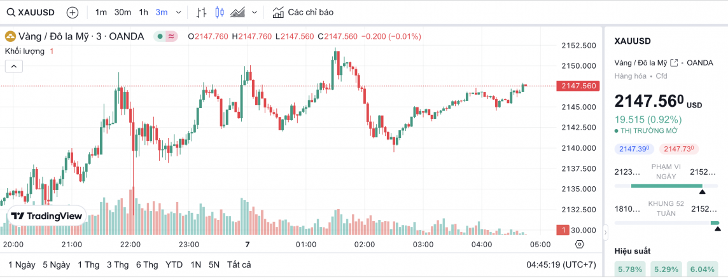The image size is (728, 279).
Task: Open chart settings gear below the price axis
Action: tap(579, 244)
